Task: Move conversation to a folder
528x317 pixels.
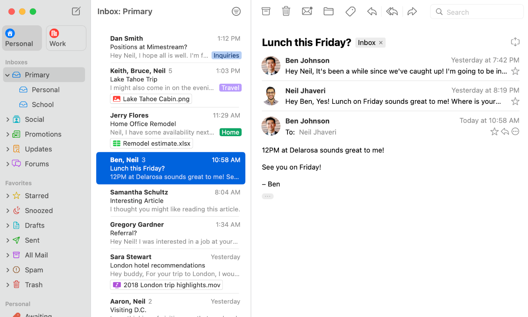Action: point(329,12)
